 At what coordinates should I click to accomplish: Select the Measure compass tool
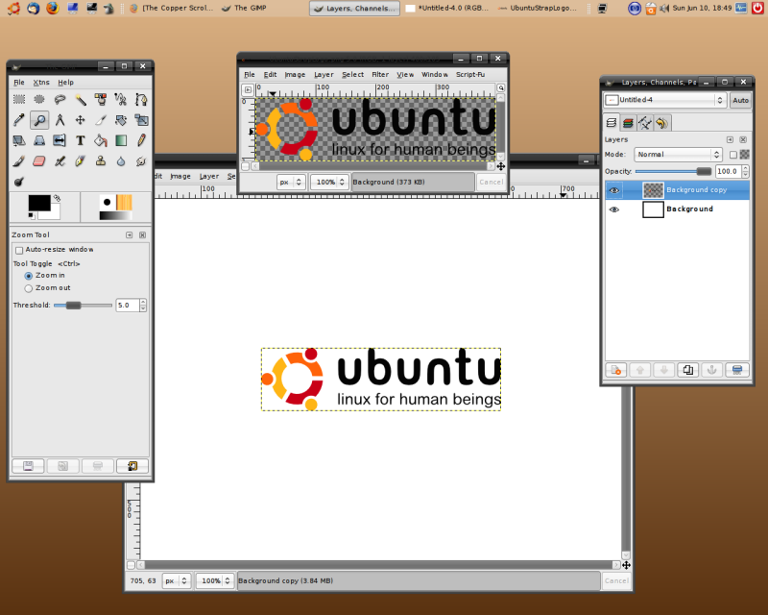click(x=60, y=120)
